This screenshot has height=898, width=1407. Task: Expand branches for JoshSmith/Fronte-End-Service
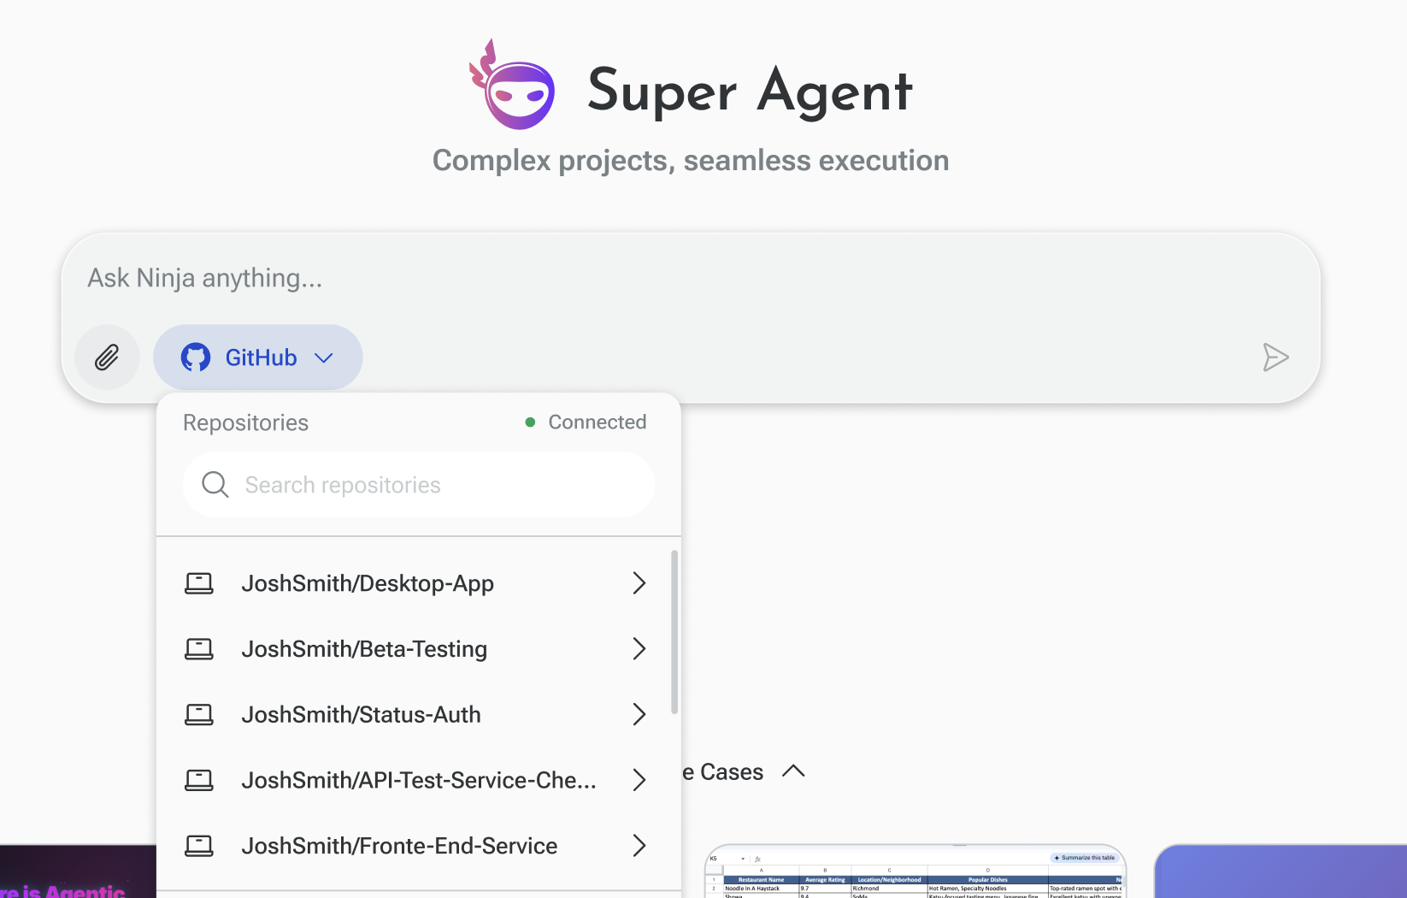(639, 845)
